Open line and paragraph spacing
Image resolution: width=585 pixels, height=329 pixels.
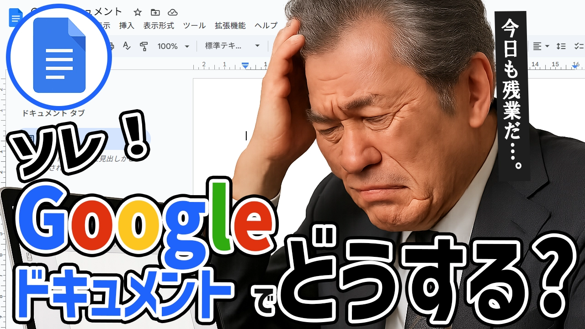click(561, 46)
